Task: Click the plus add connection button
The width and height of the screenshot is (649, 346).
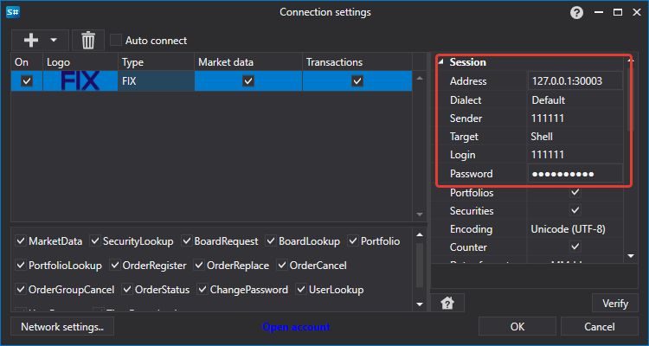Action: pyautogui.click(x=31, y=40)
